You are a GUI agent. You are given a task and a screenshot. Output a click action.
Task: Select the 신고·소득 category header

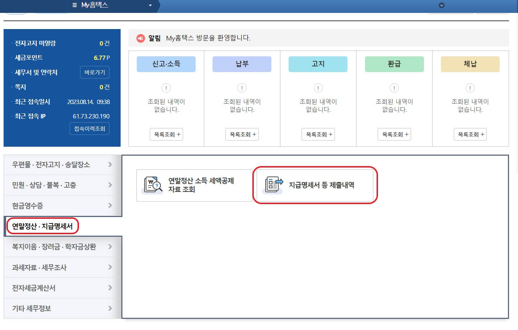coord(166,64)
